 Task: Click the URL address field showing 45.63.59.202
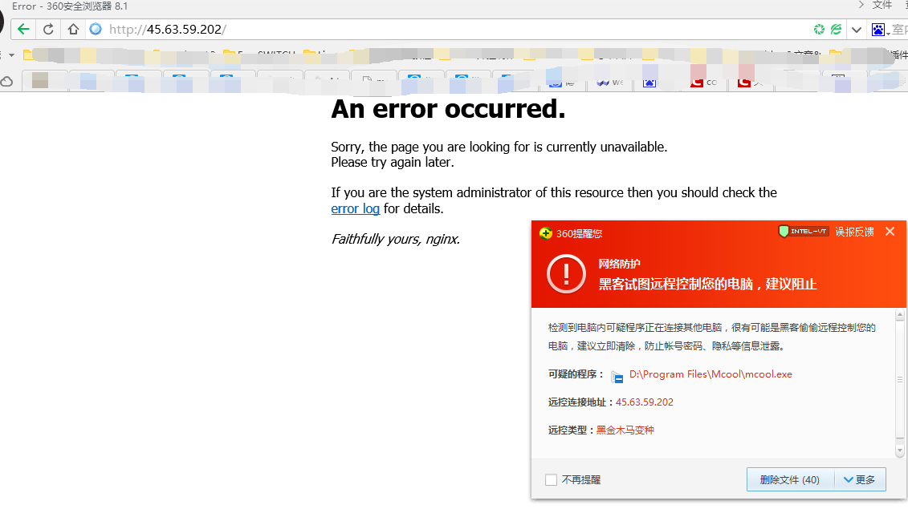(x=401, y=30)
